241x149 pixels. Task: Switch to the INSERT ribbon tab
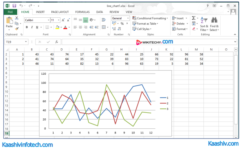40,12
